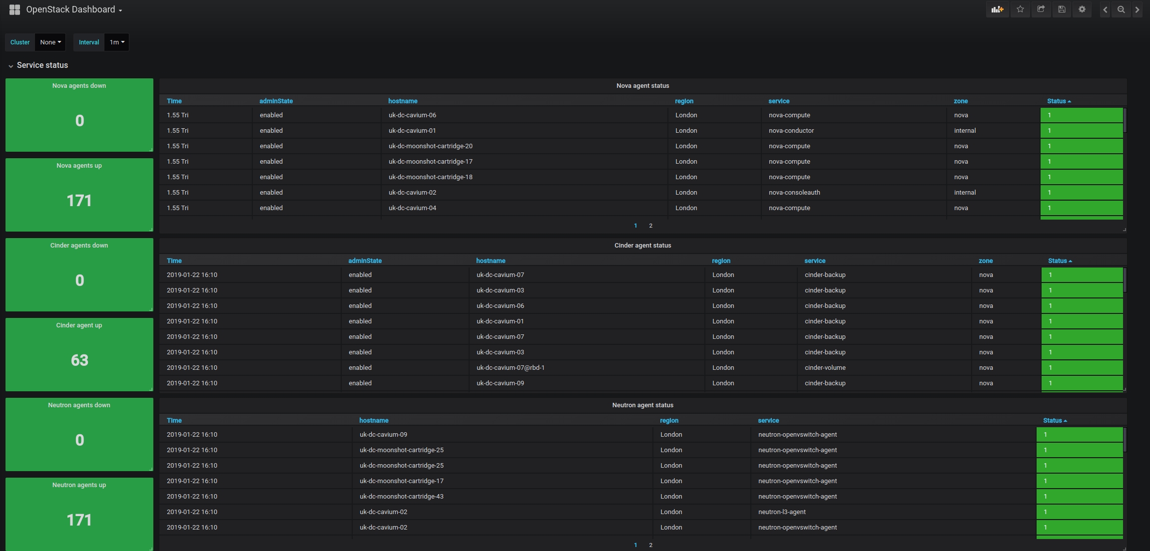Click the Add panel icon
Screen dimensions: 1150x551
pyautogui.click(x=997, y=9)
